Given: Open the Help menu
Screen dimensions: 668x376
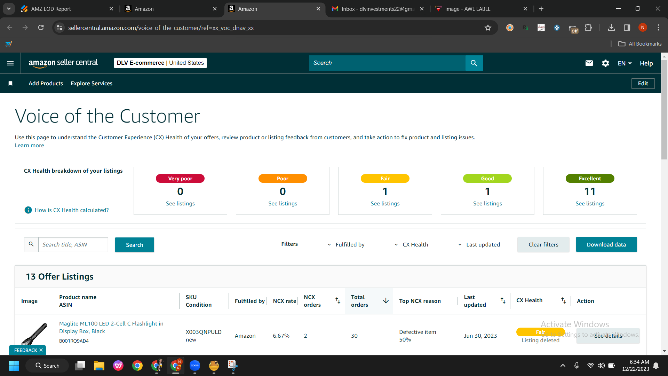Looking at the screenshot, I should click(x=646, y=63).
